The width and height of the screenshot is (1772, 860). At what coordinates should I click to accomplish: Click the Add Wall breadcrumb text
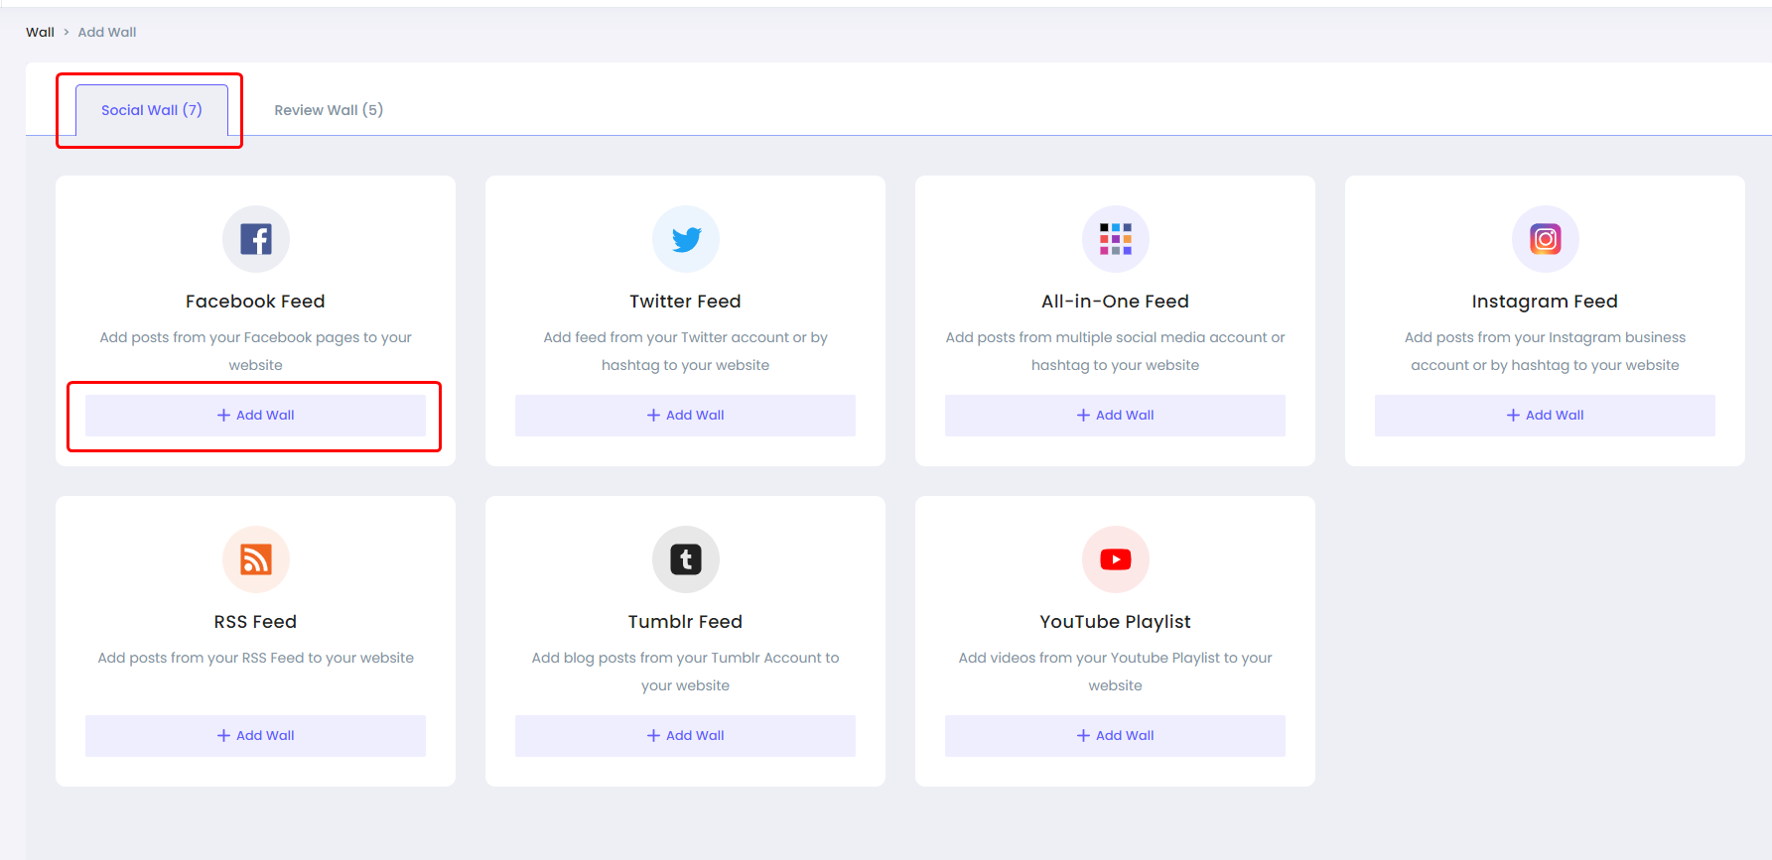coord(107,32)
